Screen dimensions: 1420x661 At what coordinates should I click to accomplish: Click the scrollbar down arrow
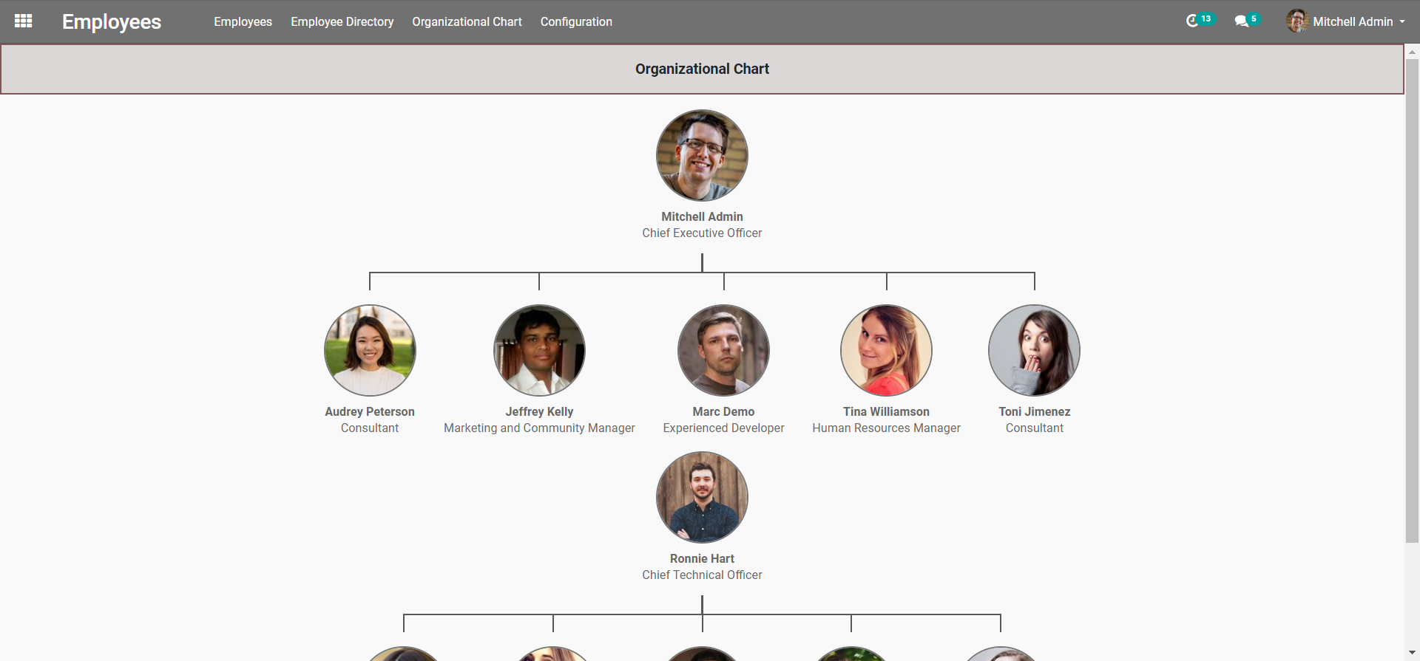click(1412, 653)
